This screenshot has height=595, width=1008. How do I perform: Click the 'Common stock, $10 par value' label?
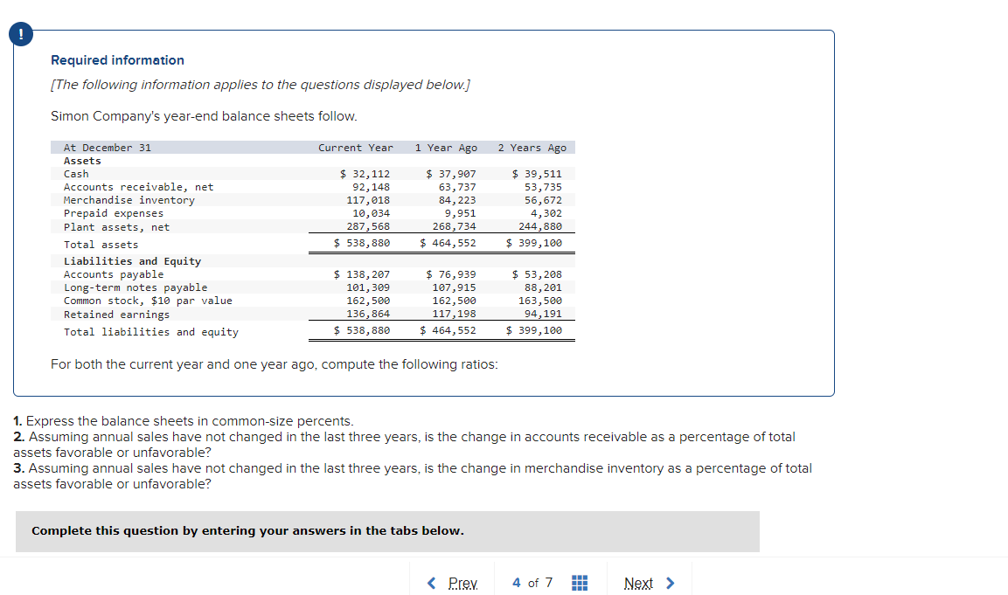(148, 301)
